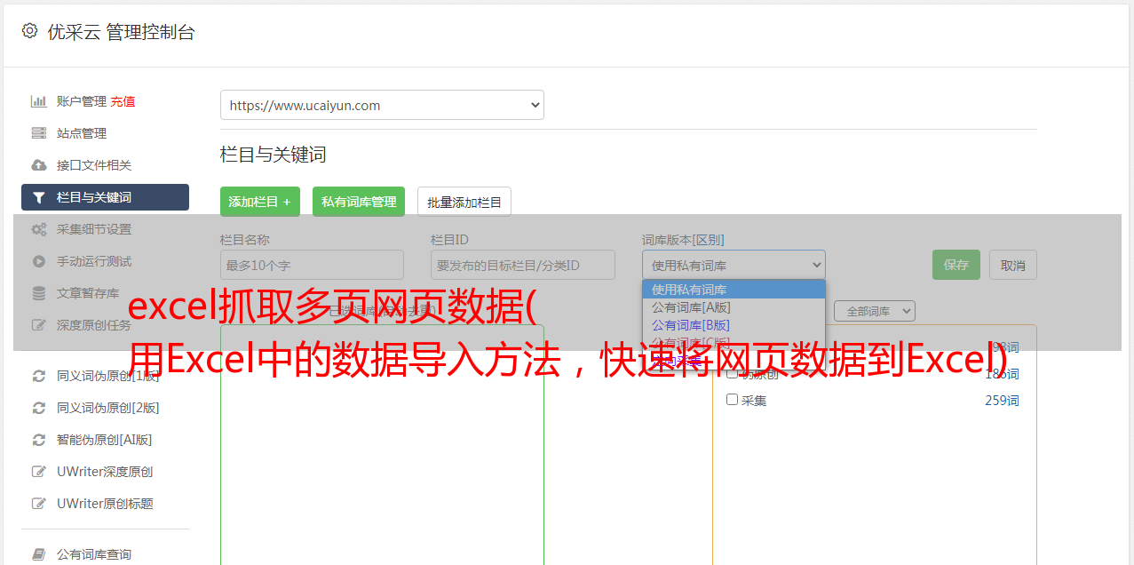Click the 栏目名称 input field
The width and height of the screenshot is (1134, 565).
pyautogui.click(x=312, y=265)
